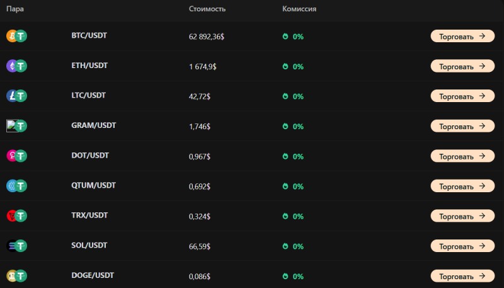Click the Qtum coin icon in QTUM/USDT row
The image size is (504, 288).
pos(11,186)
